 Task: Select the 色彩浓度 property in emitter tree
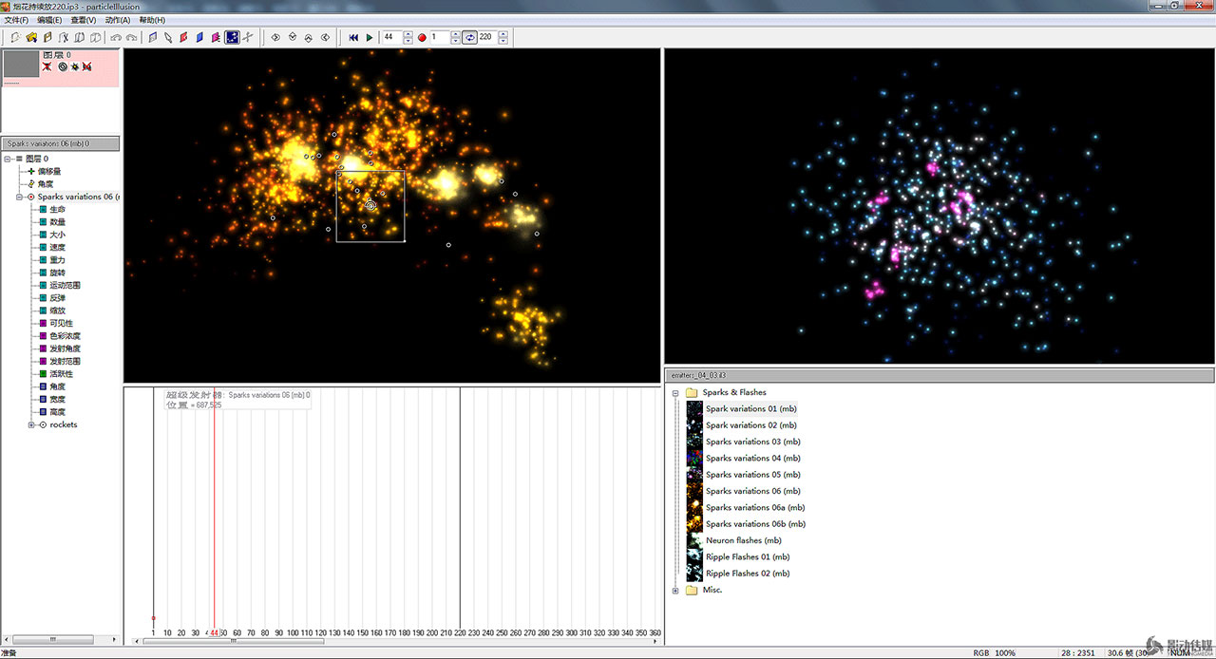tap(65, 336)
